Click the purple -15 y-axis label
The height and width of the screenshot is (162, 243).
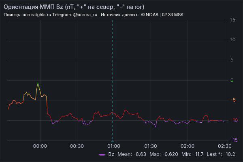coord(234,140)
